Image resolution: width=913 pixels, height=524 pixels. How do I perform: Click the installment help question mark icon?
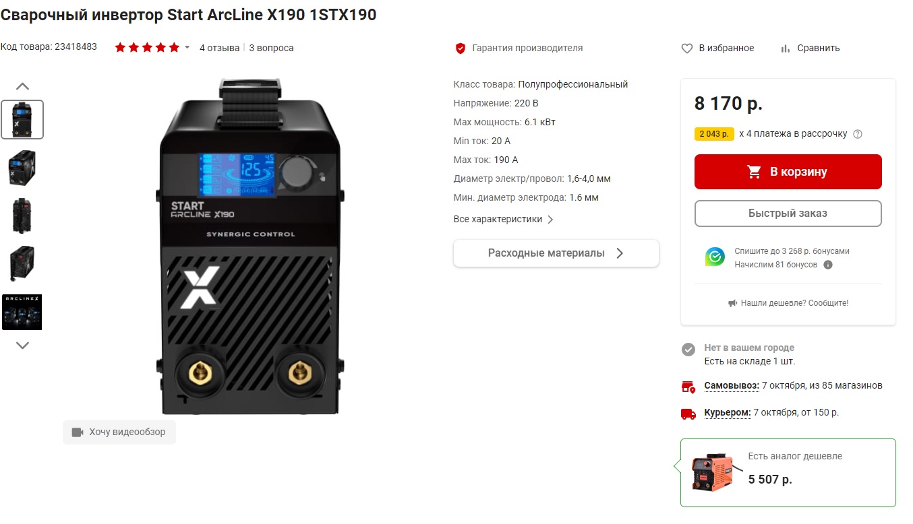pos(858,134)
